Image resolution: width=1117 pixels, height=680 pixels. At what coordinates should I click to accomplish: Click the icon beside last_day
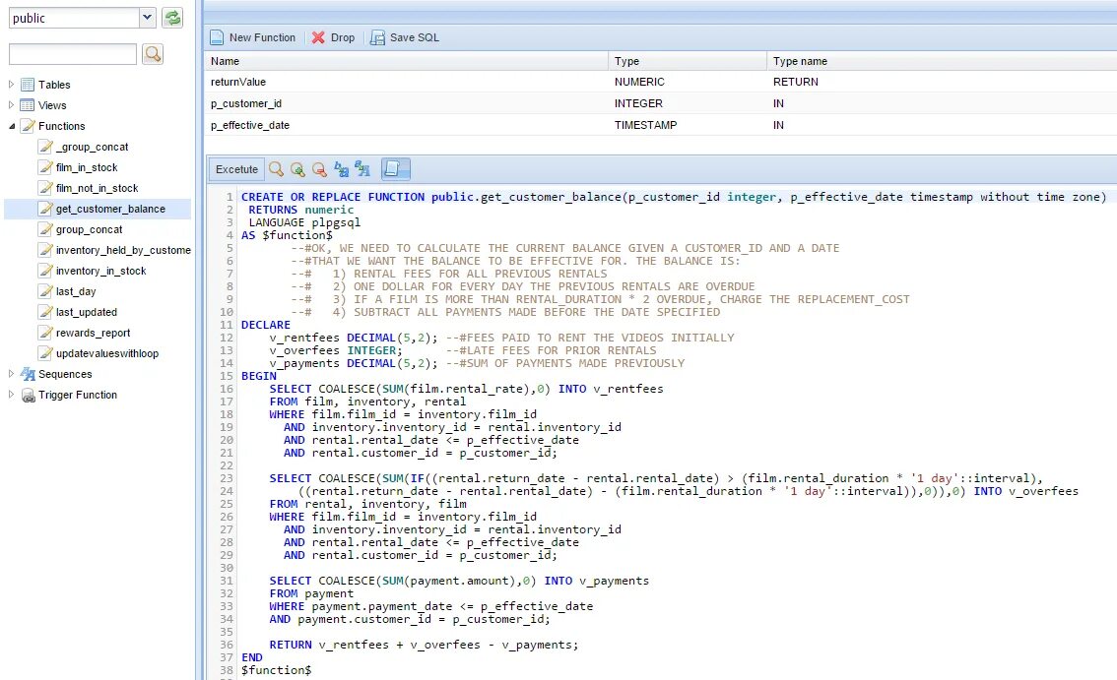pyautogui.click(x=45, y=291)
